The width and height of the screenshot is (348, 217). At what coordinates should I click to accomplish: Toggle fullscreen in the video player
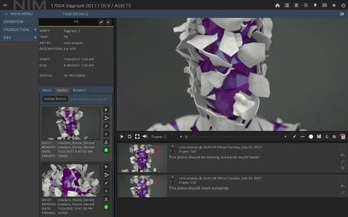(x=137, y=137)
